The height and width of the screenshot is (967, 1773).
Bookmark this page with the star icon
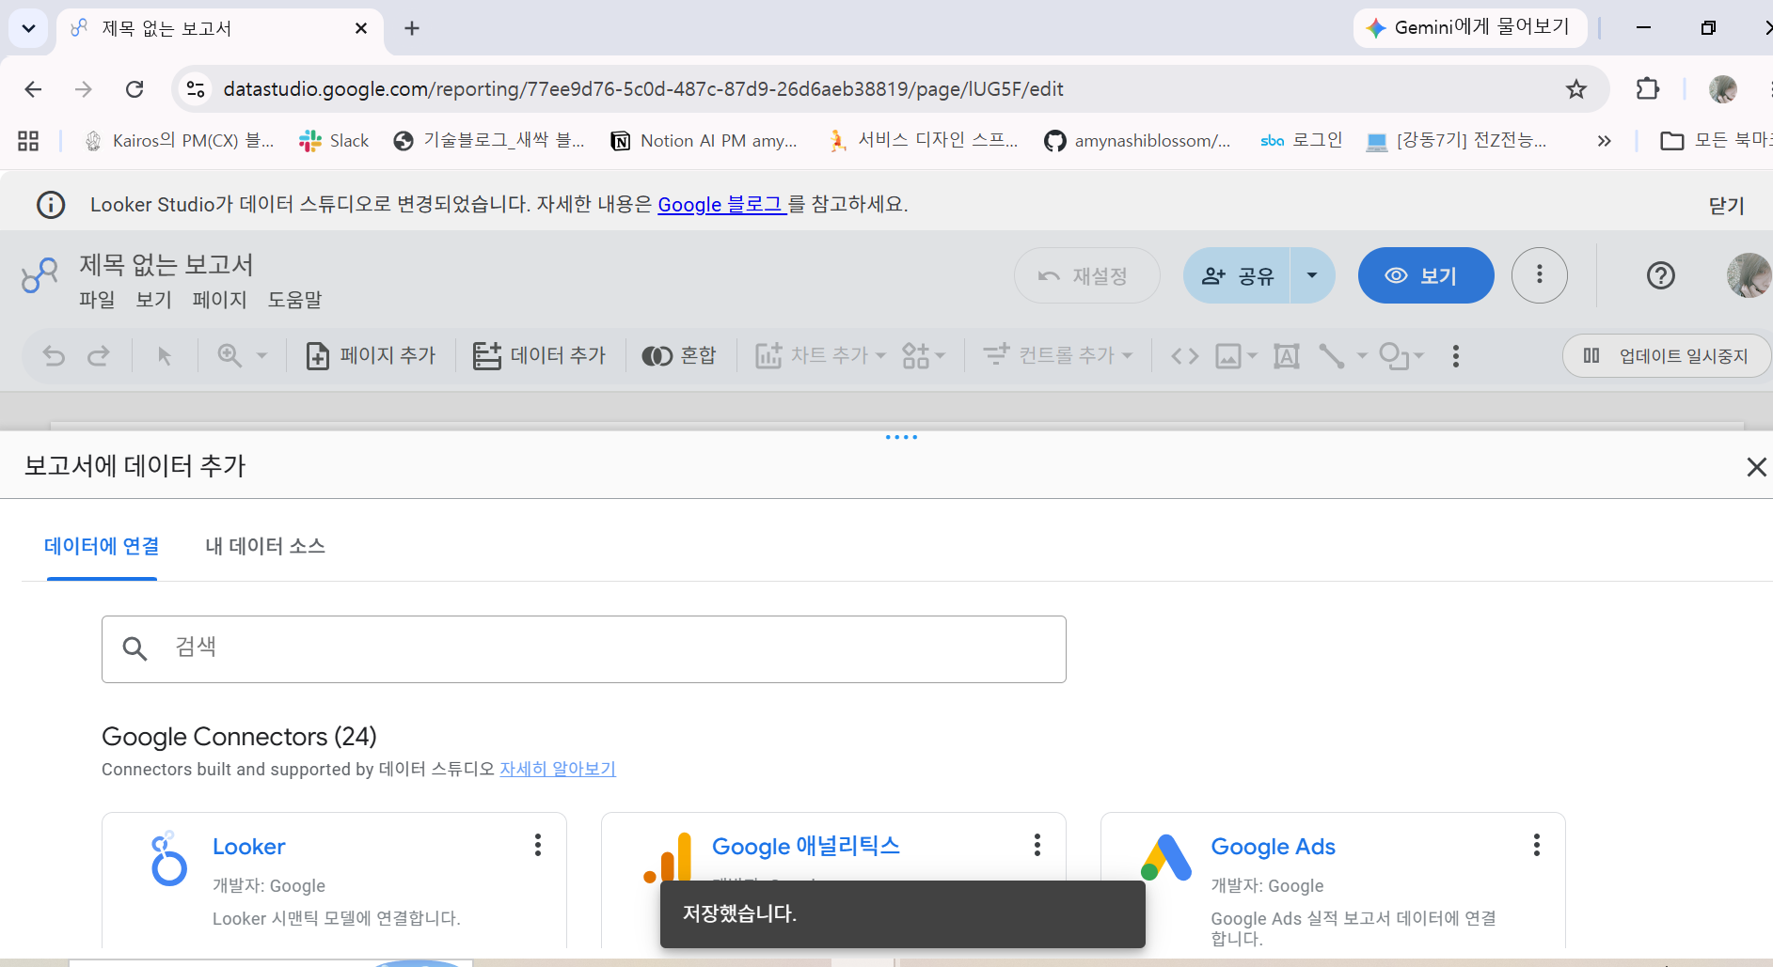point(1576,89)
